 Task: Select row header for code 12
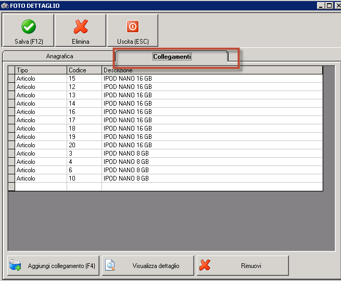coord(11,87)
